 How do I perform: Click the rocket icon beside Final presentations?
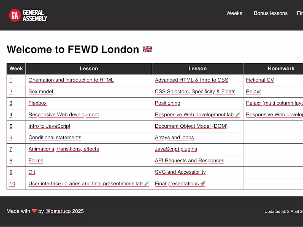pos(203,184)
